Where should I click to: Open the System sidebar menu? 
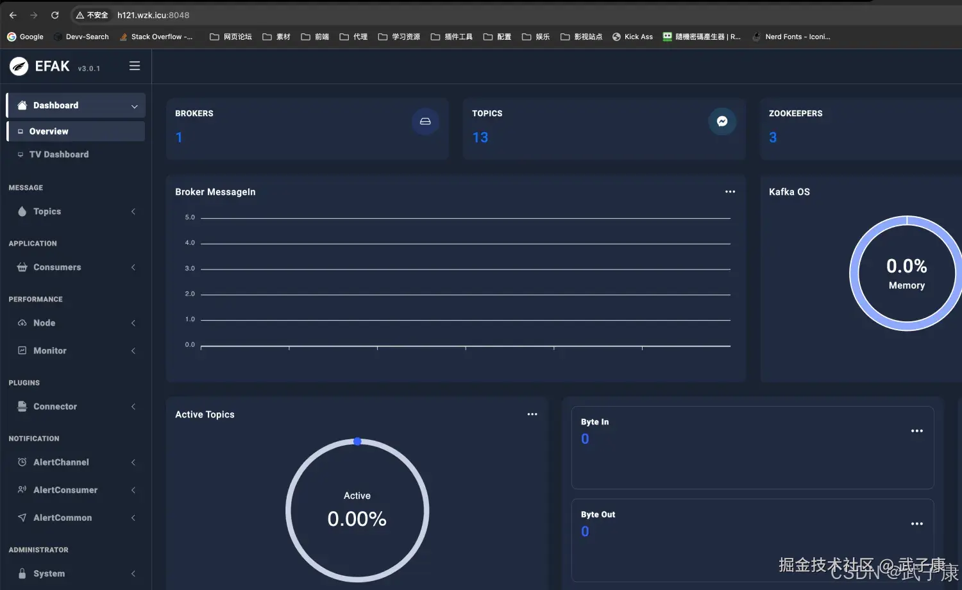tap(76, 573)
